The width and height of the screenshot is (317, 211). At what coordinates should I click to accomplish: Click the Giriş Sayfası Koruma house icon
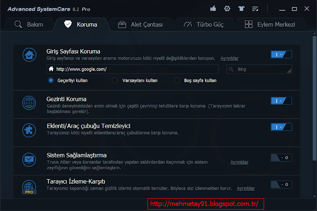[29, 55]
